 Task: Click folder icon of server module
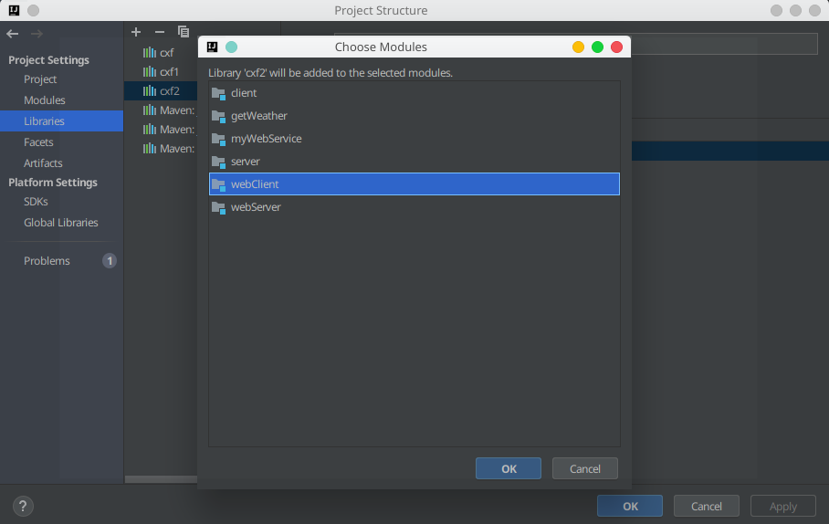coord(218,162)
